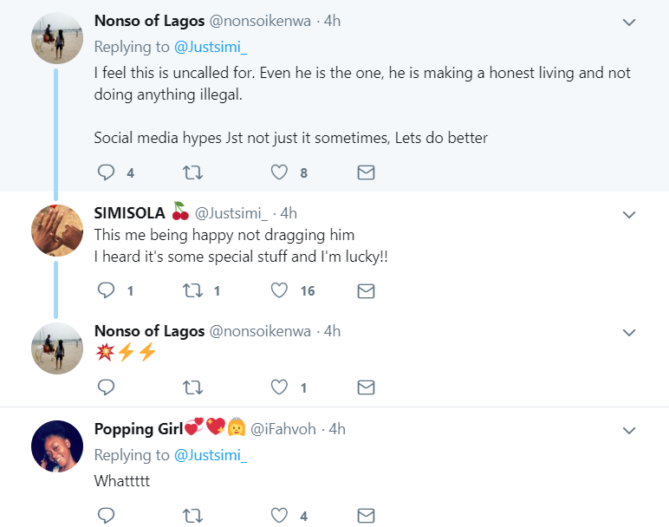View Popping Girl's profile picture
This screenshot has width=669, height=527.
tap(57, 446)
